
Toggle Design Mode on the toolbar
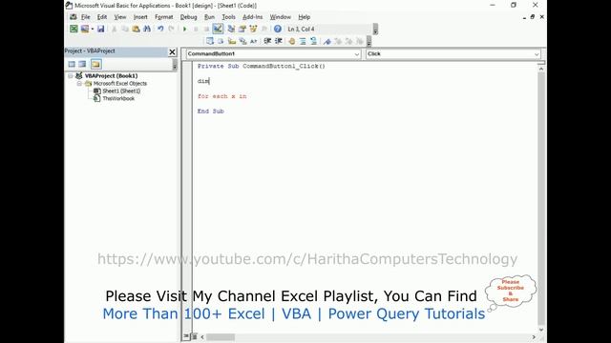(218, 29)
